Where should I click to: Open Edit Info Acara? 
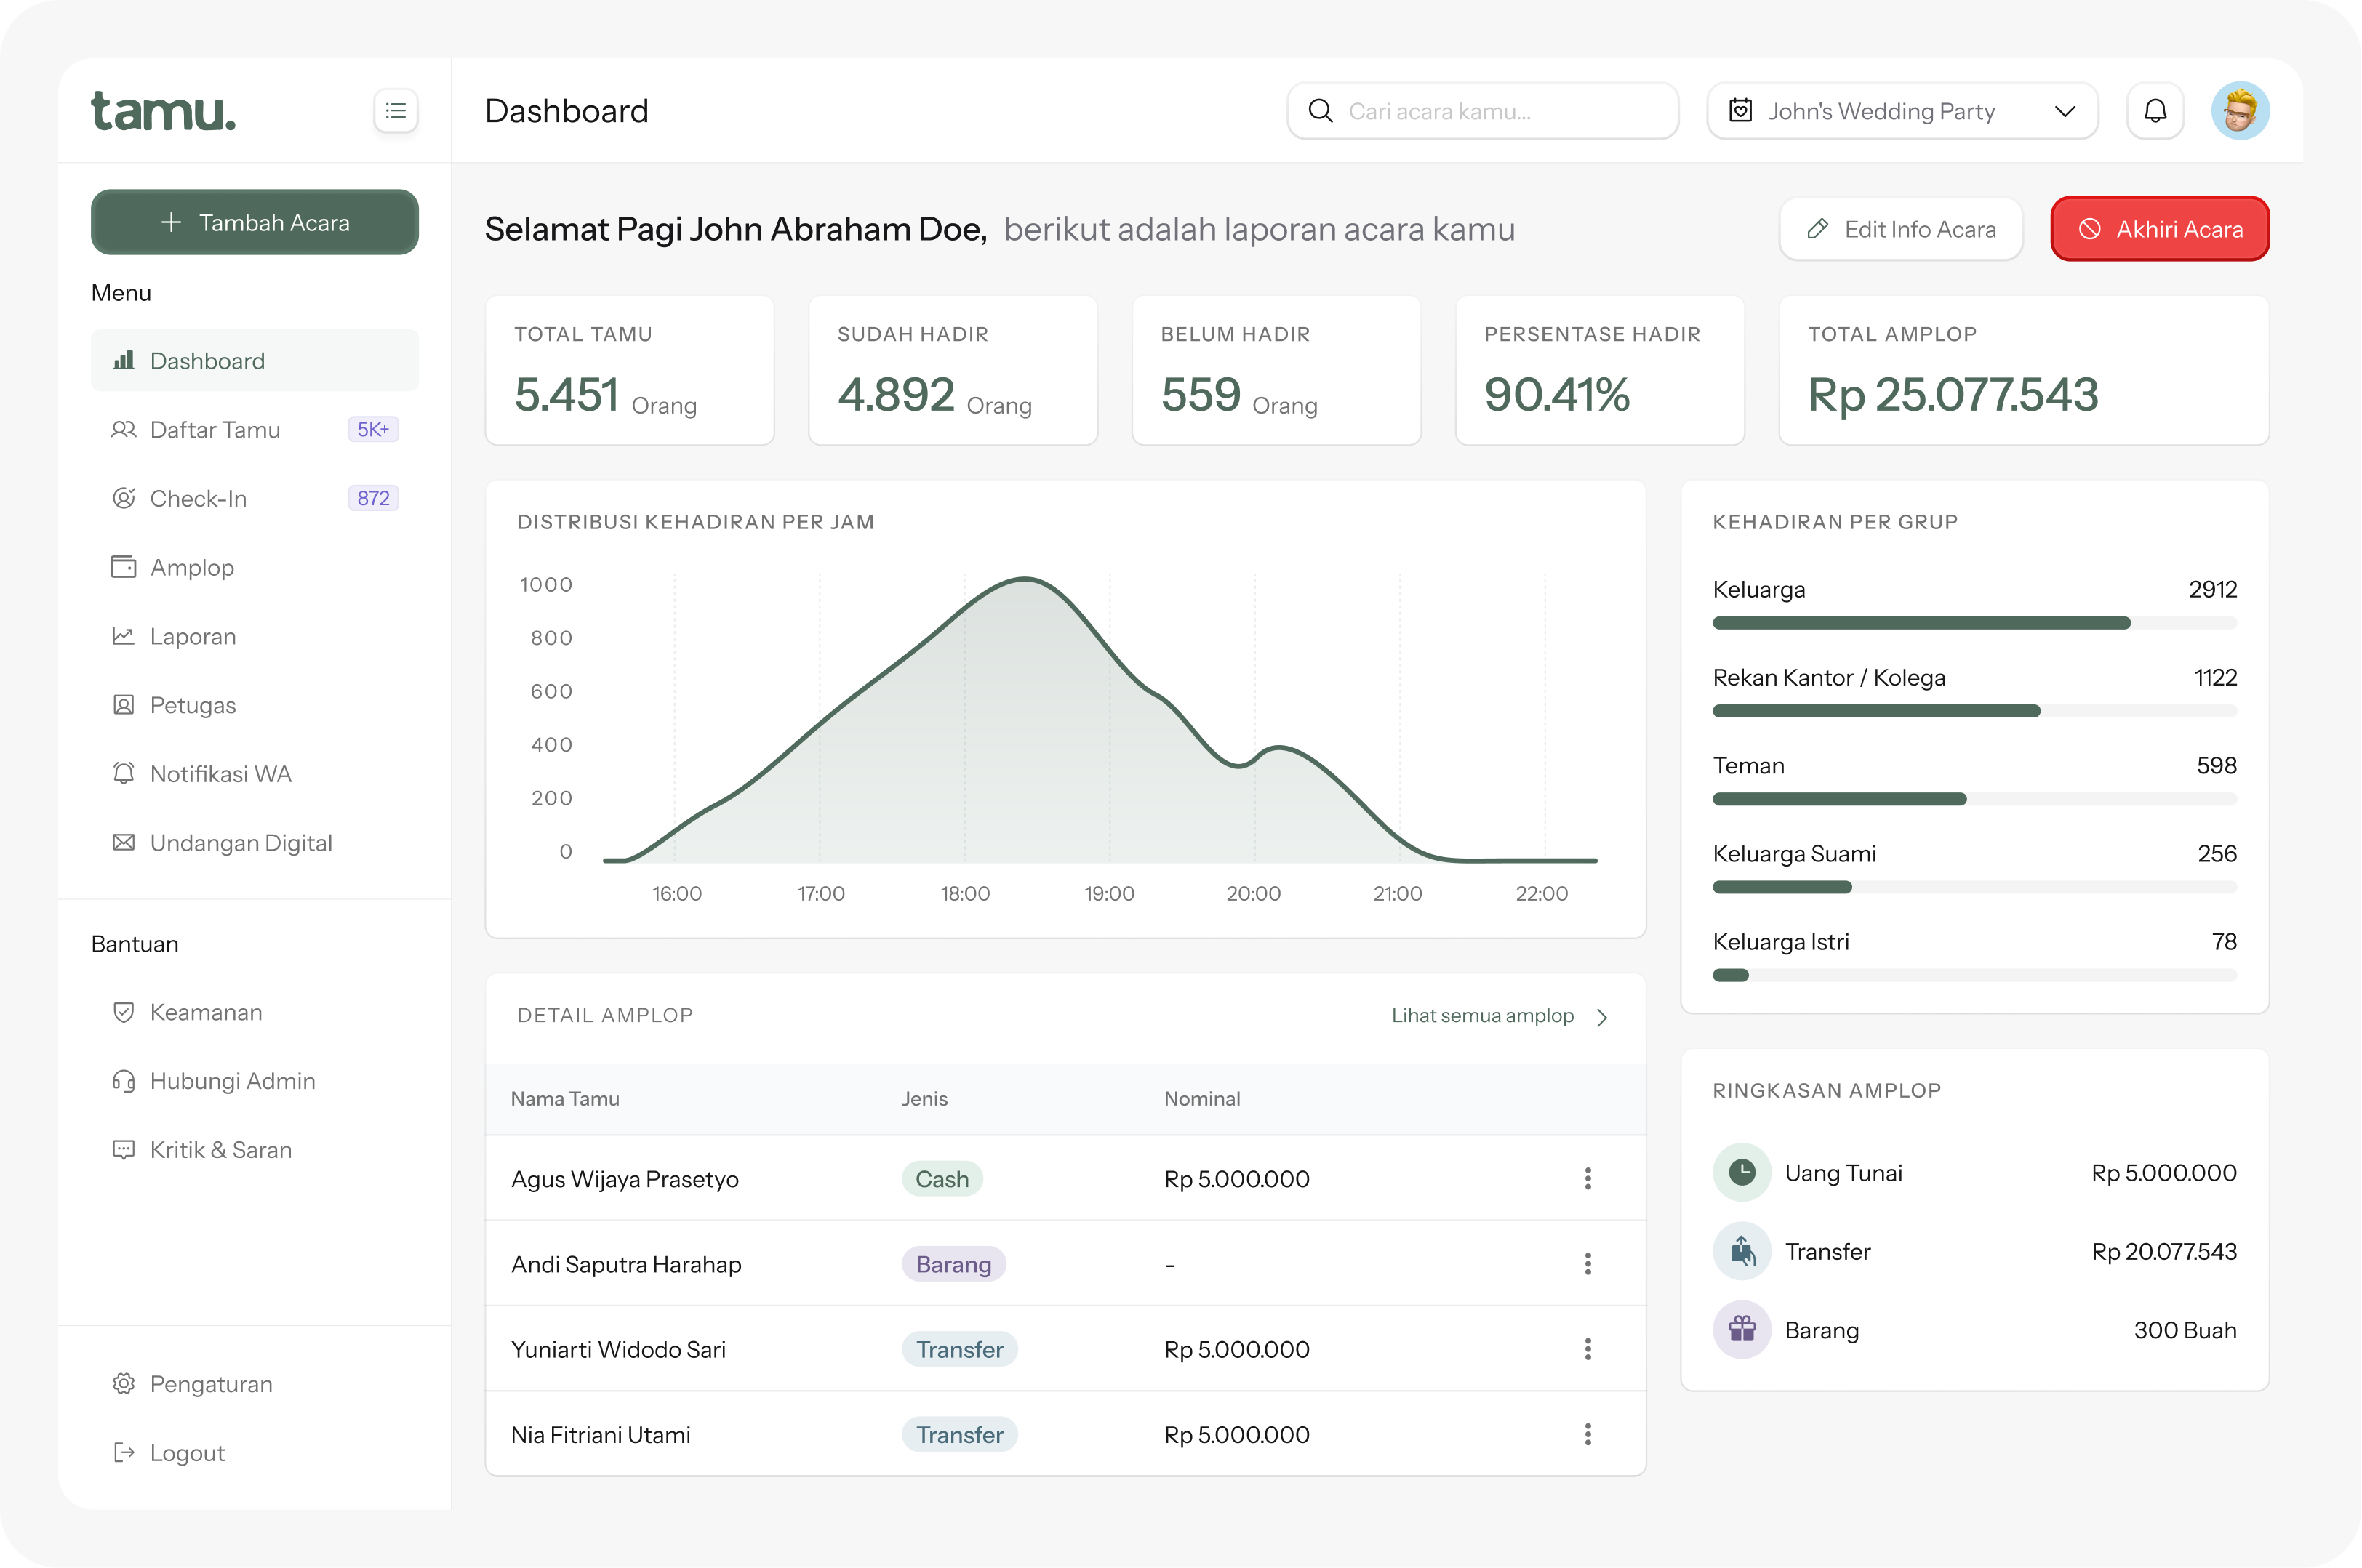click(x=1901, y=229)
